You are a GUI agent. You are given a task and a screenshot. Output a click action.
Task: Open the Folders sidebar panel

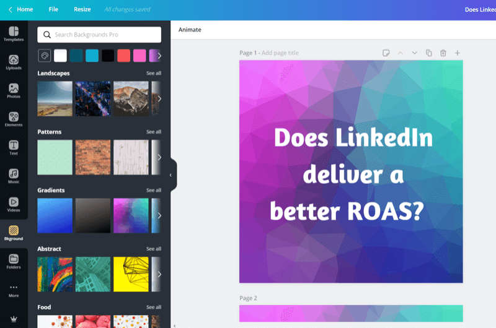[14, 262]
